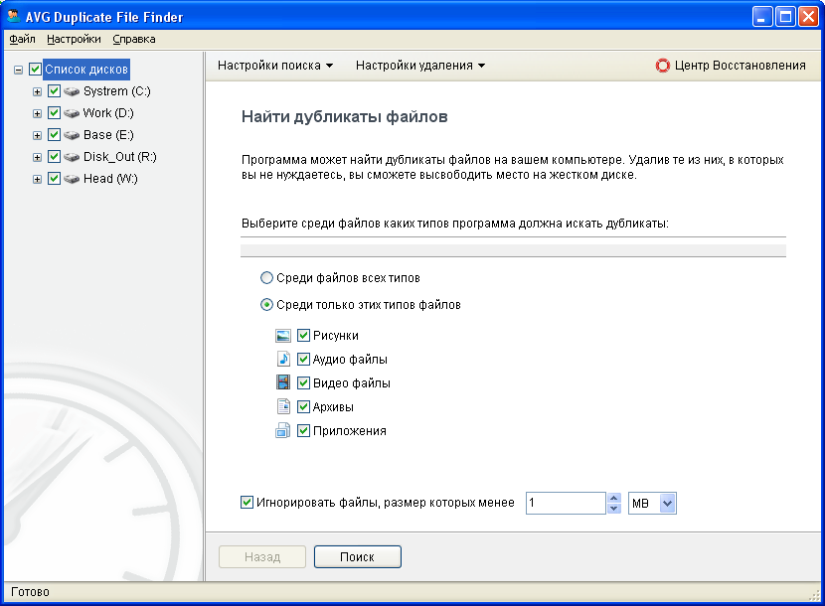The height and width of the screenshot is (606, 825).
Task: Uncheck the Архивы checkbox
Action: tap(303, 406)
